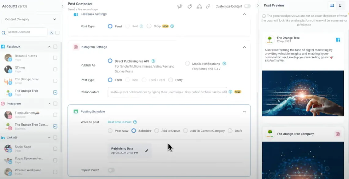Check The Orange Crew group checkbox

pos(55,81)
